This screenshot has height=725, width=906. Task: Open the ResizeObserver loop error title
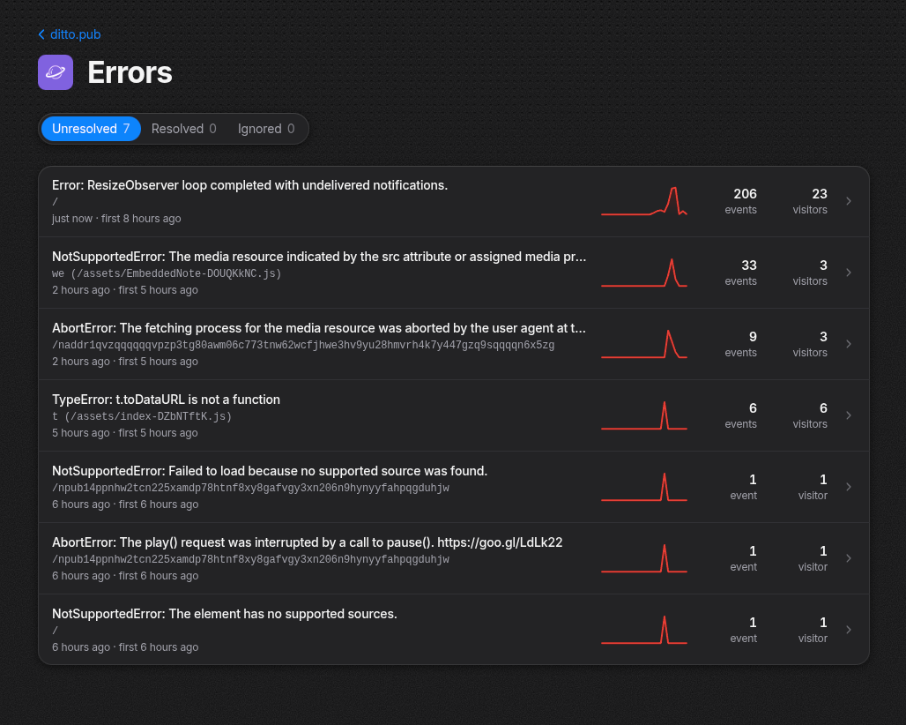point(249,185)
